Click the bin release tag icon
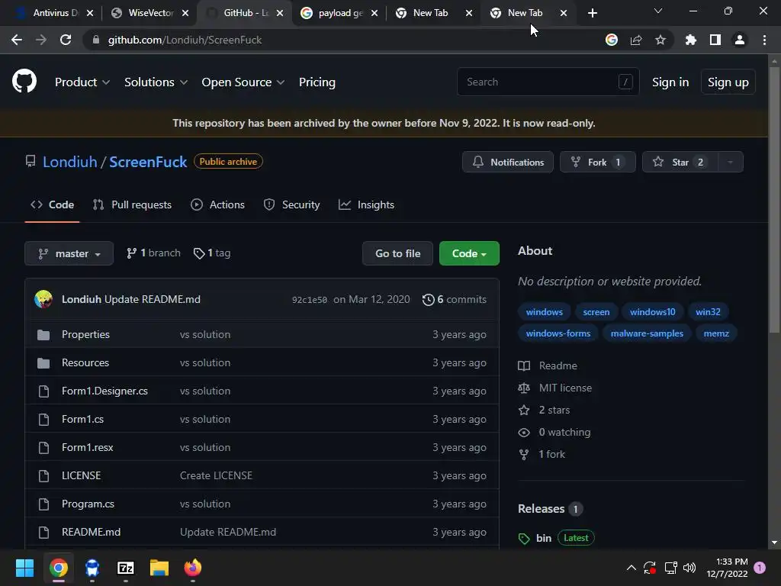The image size is (781, 586). pos(523,539)
